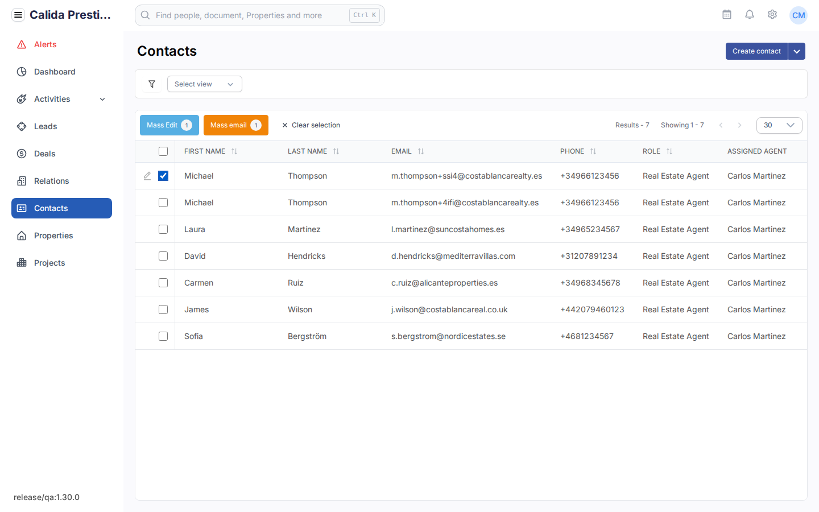The width and height of the screenshot is (819, 512).
Task: Open the Select view dropdown
Action: [x=205, y=84]
